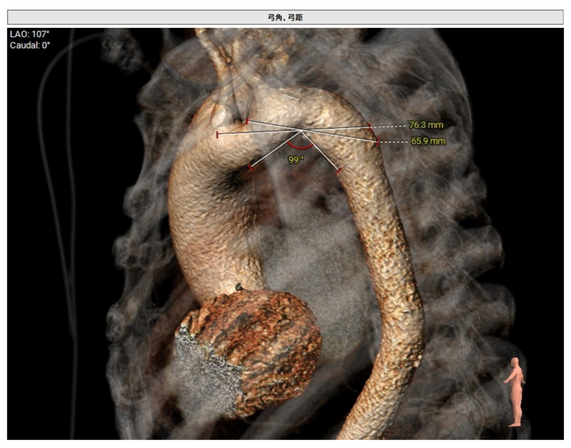Click the LAO: 107° angle readout
The height and width of the screenshot is (448, 571).
[30, 34]
